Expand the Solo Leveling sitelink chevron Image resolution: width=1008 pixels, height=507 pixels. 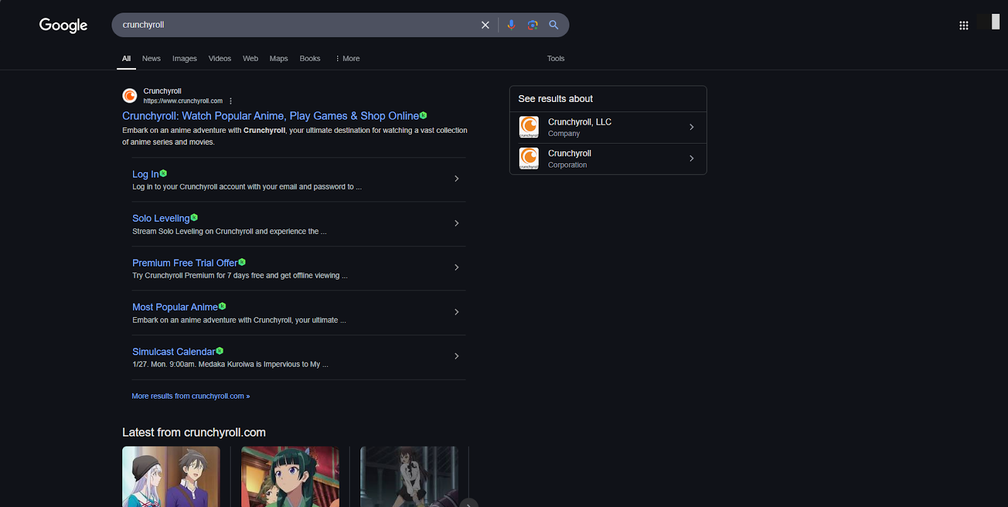pos(457,224)
